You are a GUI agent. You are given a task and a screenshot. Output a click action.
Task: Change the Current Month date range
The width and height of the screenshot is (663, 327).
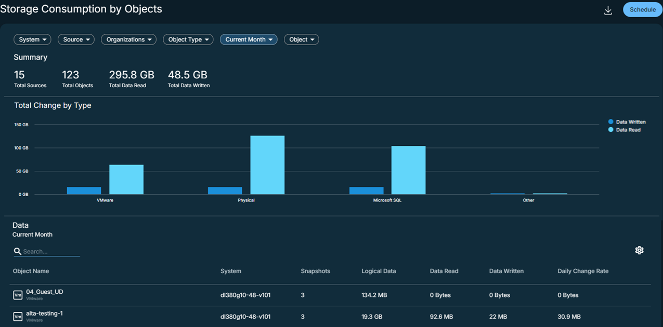point(249,39)
